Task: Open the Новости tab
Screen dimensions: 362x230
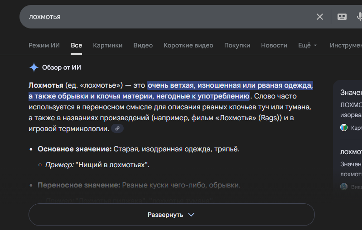Action: (x=274, y=45)
